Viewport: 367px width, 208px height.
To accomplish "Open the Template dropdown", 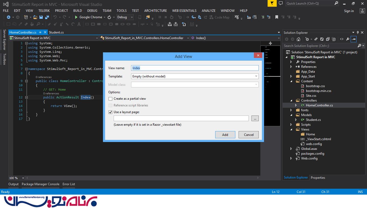I will pyautogui.click(x=195, y=76).
